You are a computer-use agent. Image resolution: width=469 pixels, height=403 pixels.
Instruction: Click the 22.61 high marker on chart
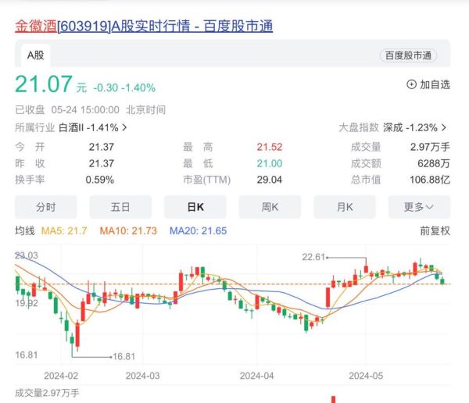(313, 257)
